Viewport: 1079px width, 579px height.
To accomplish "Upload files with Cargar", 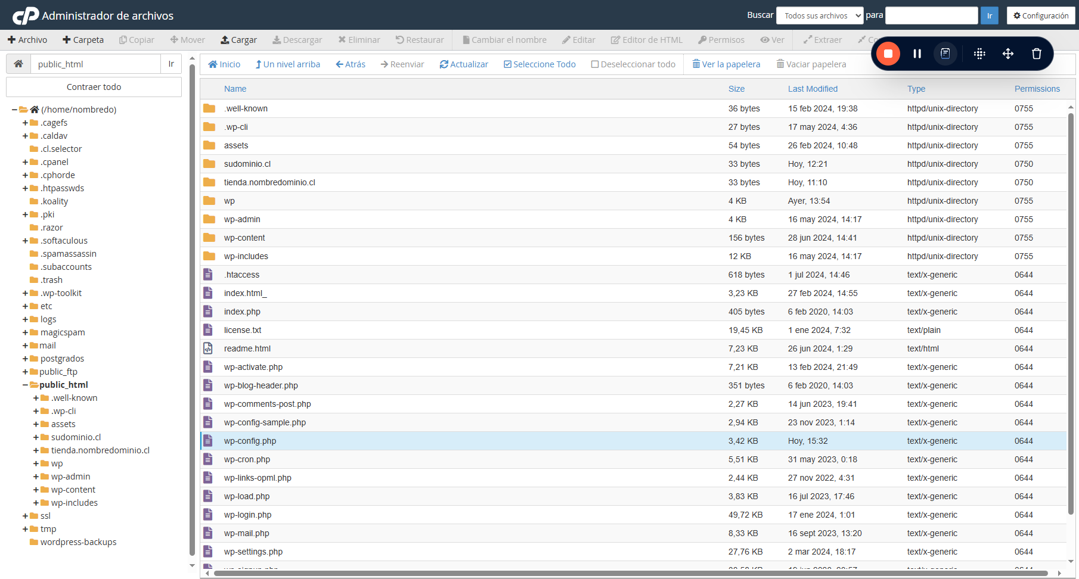I will tap(238, 40).
